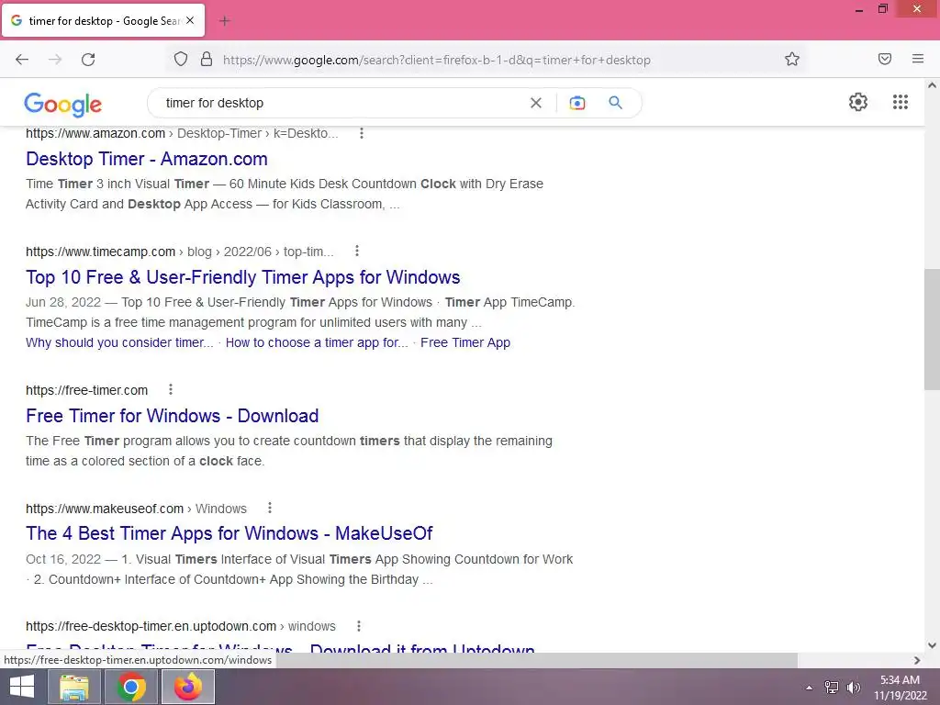This screenshot has width=940, height=705.
Task: Open the more options dots for Amazon result
Action: pyautogui.click(x=362, y=133)
